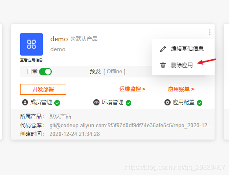Click the 日常 environment label
The width and height of the screenshot is (229, 175).
tap(32, 71)
